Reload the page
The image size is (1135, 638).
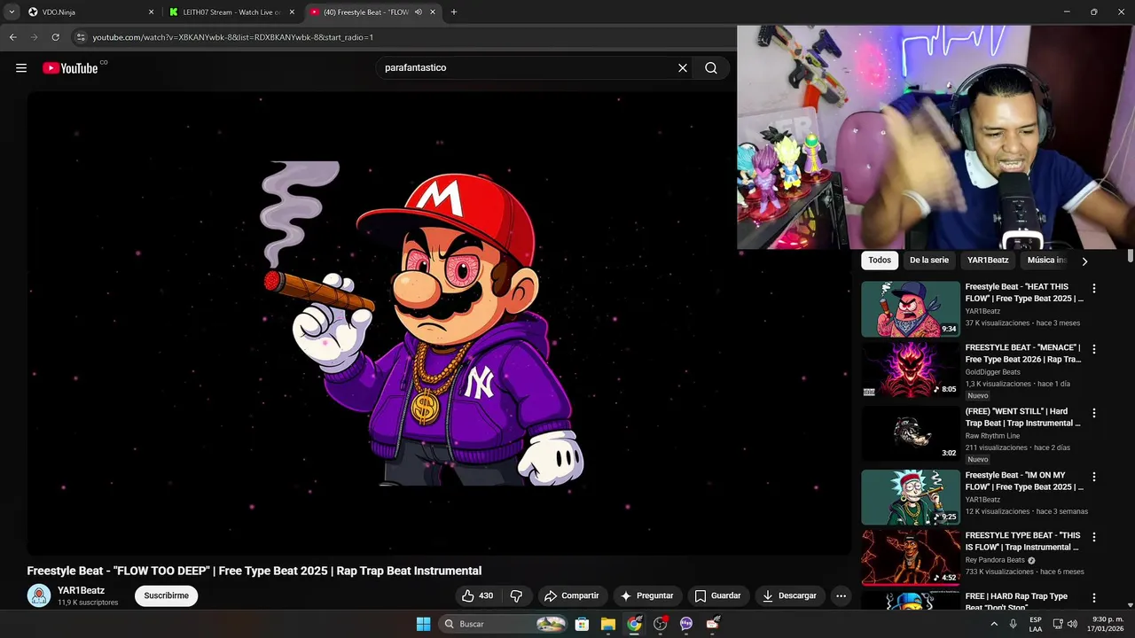56,37
